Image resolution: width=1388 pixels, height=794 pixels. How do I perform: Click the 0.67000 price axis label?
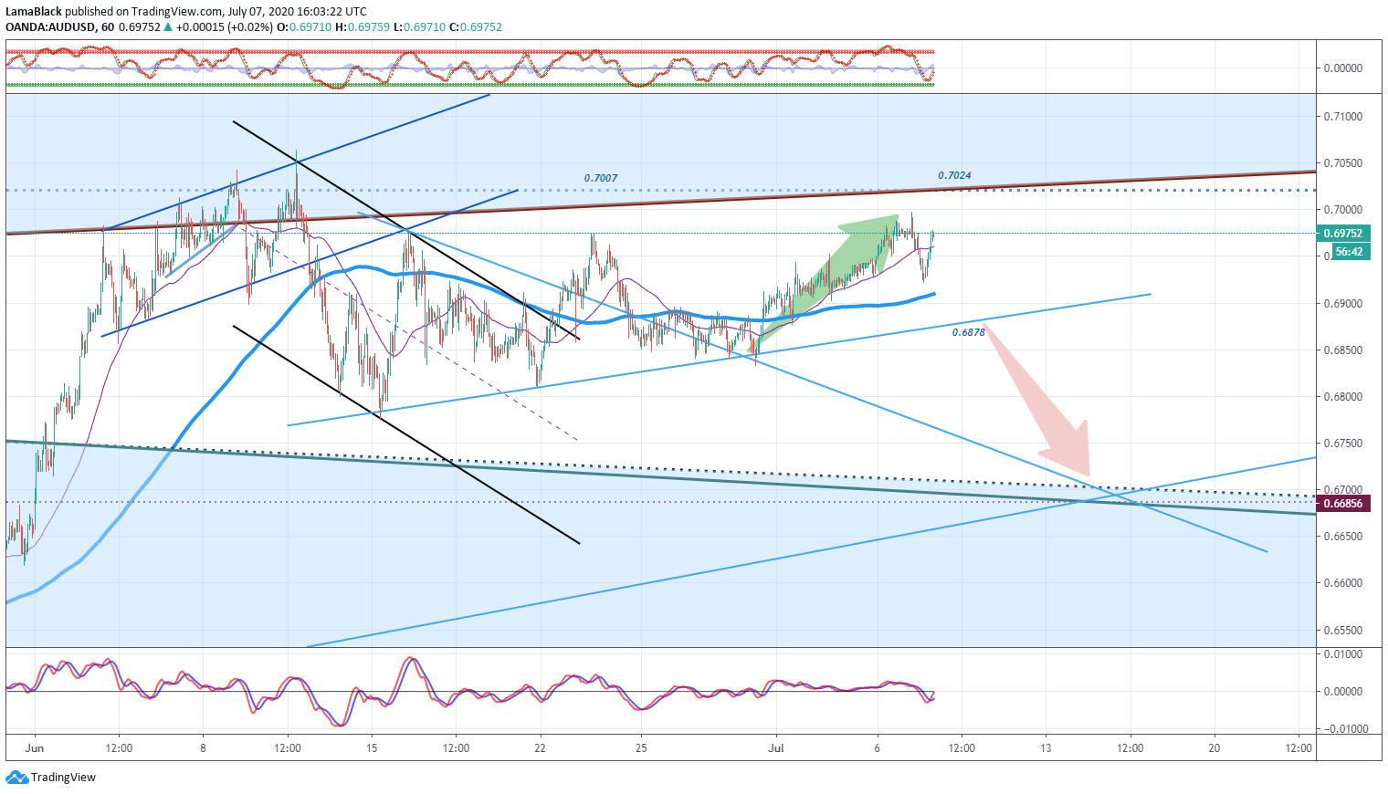[x=1342, y=490]
